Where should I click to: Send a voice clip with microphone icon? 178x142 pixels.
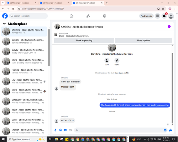(55, 130)
